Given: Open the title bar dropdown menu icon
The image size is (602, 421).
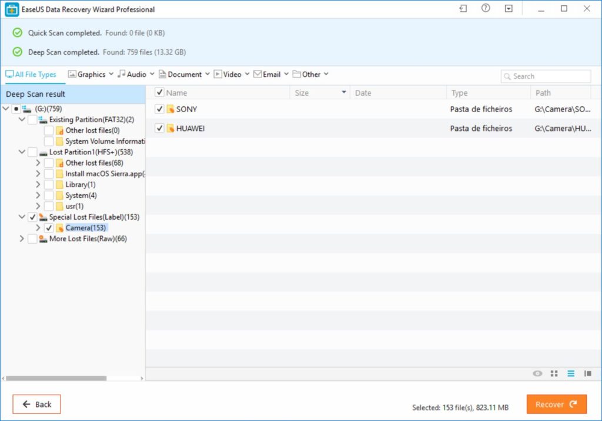Looking at the screenshot, I should (x=509, y=8).
